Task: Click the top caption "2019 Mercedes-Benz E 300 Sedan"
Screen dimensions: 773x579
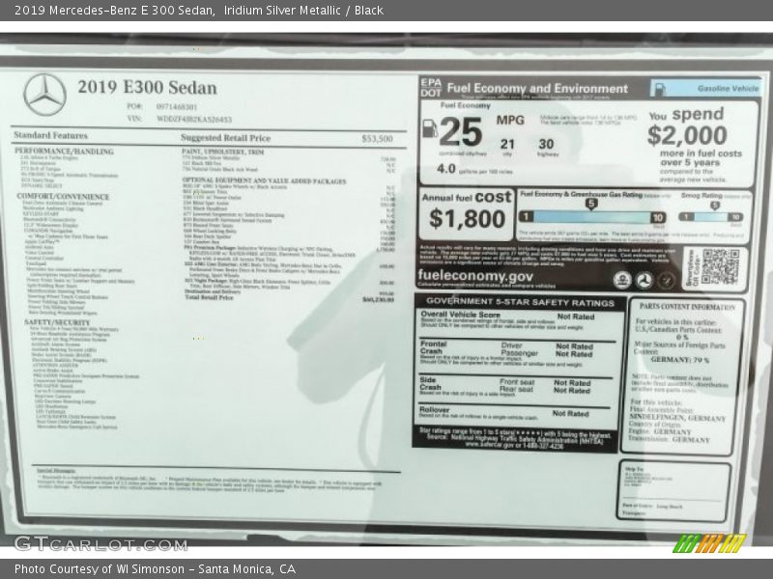Action: pos(114,11)
